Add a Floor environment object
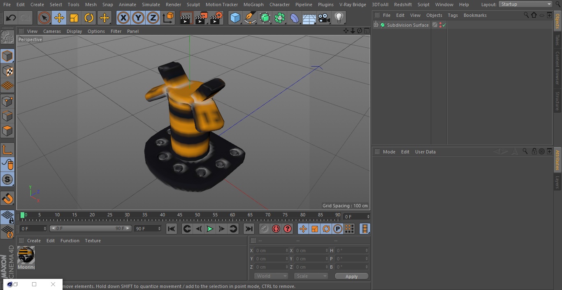This screenshot has height=290, width=562. [x=309, y=18]
